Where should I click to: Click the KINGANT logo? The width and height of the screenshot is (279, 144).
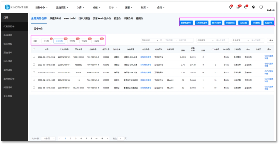[17, 7]
